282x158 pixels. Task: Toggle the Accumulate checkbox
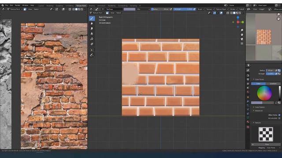point(279,118)
